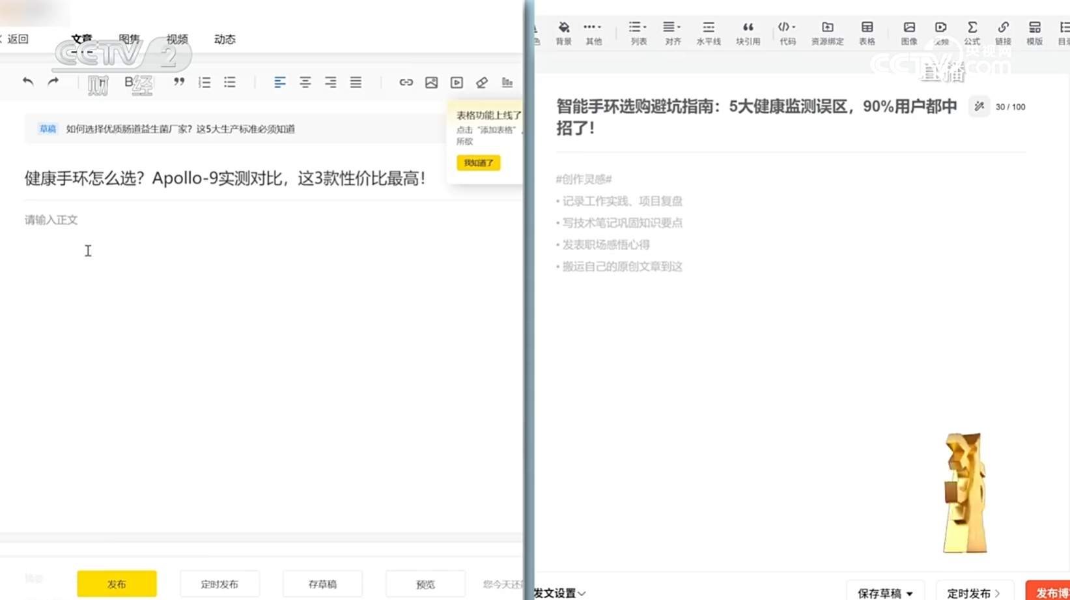1070x600 pixels.
Task: Dismiss popup with the 我知道了 button
Action: tap(479, 162)
